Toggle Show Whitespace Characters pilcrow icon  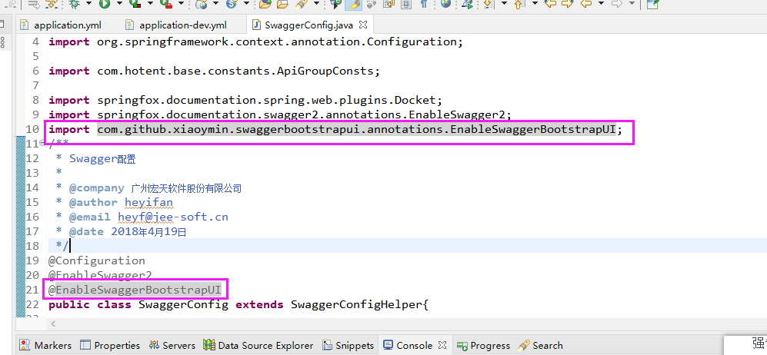[x=424, y=4]
